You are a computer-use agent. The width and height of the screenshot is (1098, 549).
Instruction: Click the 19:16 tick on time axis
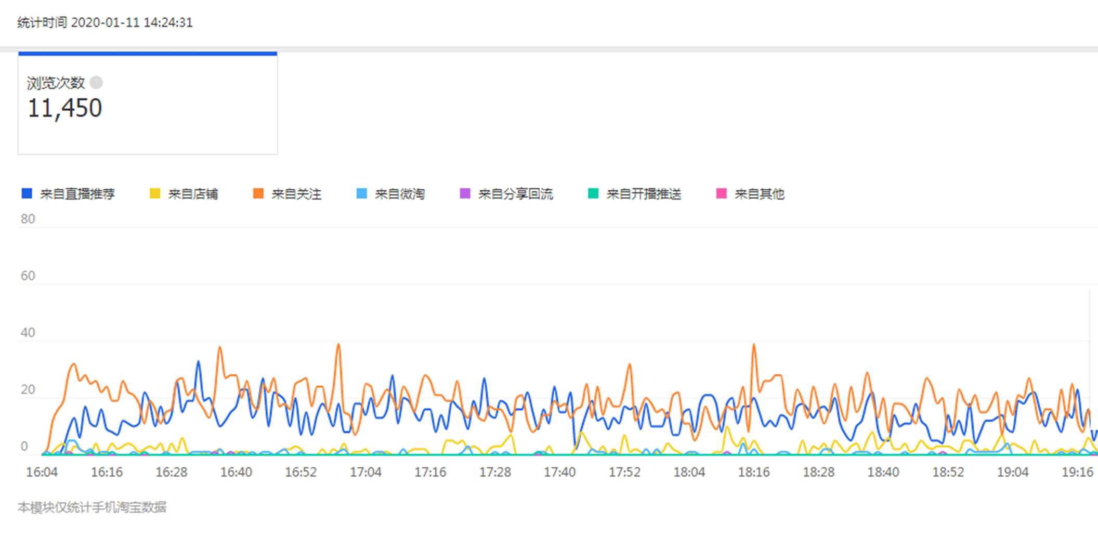(x=1077, y=472)
